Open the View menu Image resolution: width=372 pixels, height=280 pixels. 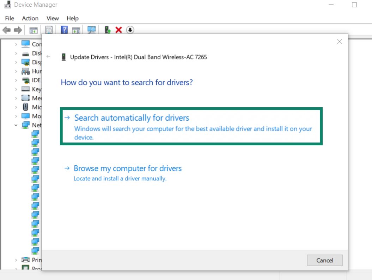tap(53, 18)
